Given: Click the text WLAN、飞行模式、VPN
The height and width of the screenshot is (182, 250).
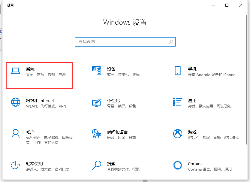Looking at the screenshot, I should coord(46,106).
